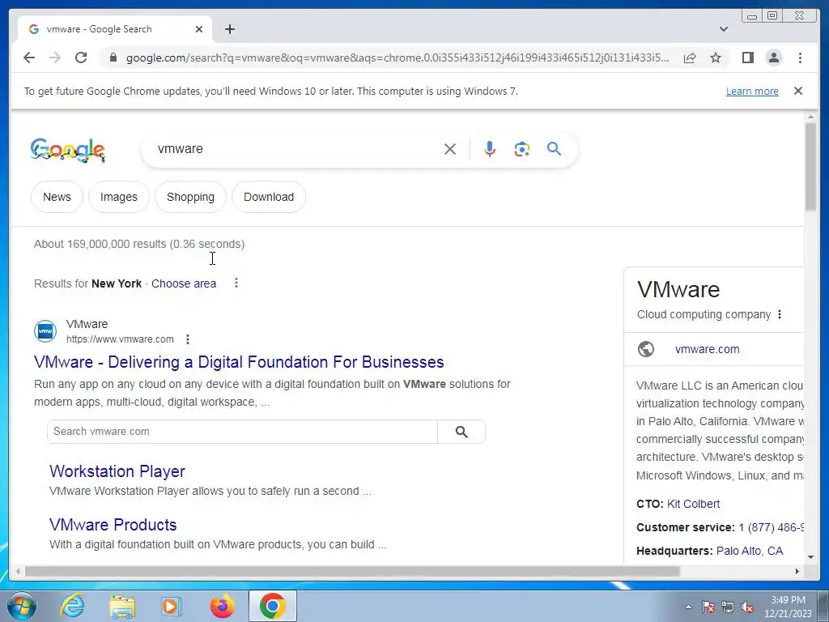Open the Chrome profile avatar menu

[x=773, y=58]
